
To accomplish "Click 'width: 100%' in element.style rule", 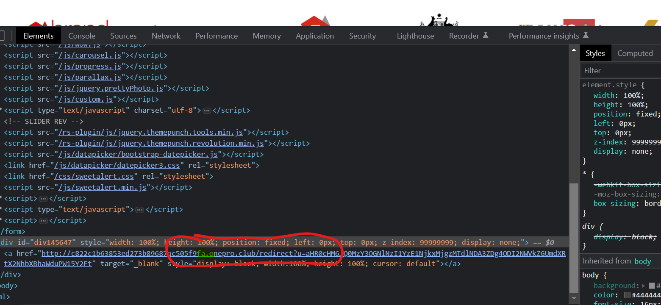I will [x=619, y=96].
